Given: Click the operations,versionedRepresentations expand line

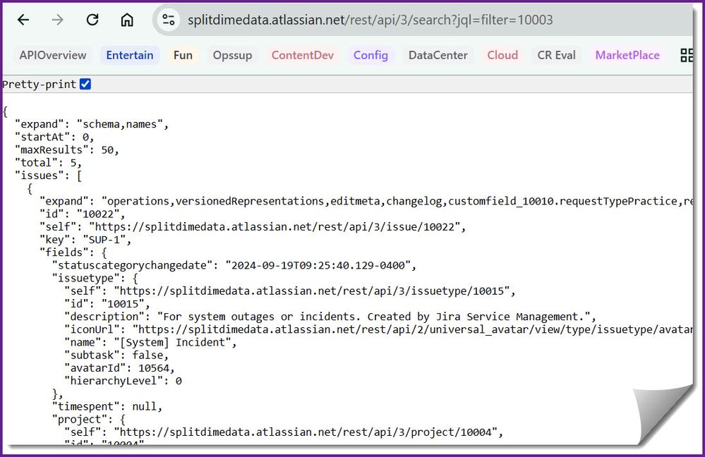Looking at the screenshot, I should [366, 201].
